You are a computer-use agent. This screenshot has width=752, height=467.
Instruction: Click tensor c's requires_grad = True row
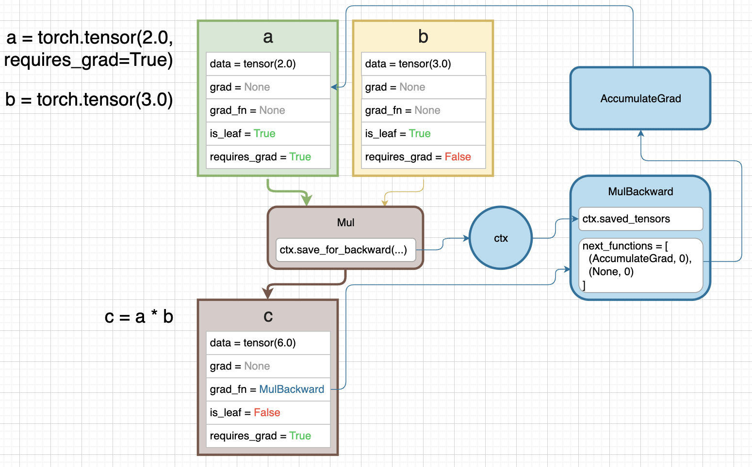point(268,436)
